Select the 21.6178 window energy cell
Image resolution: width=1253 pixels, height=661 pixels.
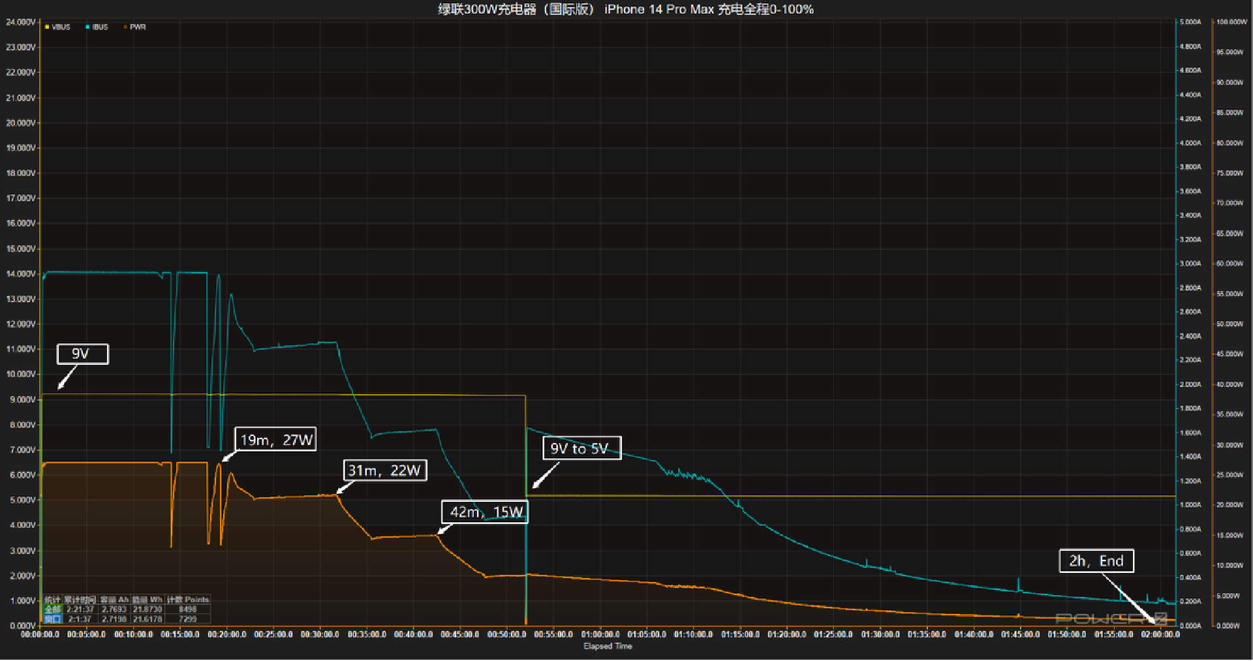pos(147,619)
